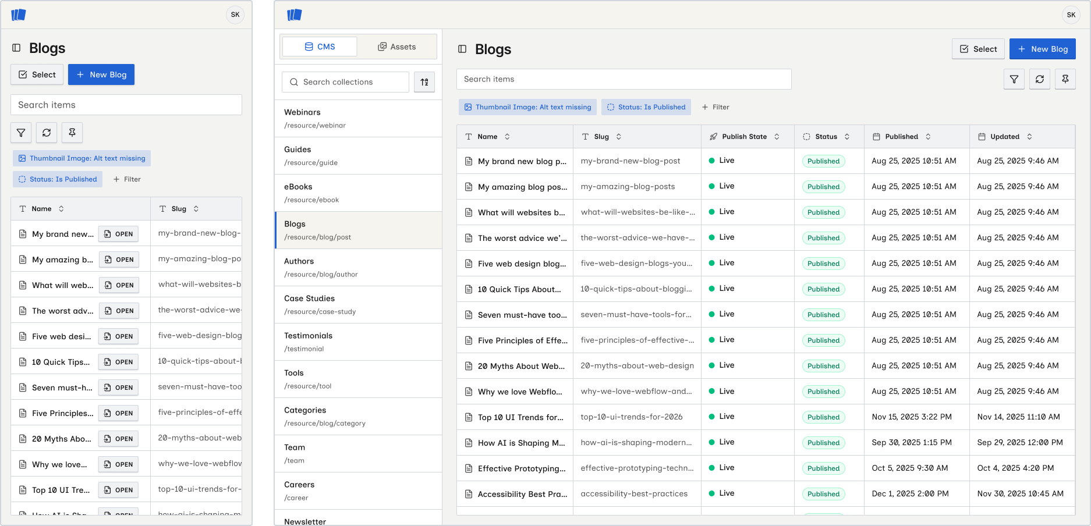This screenshot has height=526, width=1091.
Task: Click the filter funnel icon in the right Blogs panel
Action: (x=1014, y=79)
